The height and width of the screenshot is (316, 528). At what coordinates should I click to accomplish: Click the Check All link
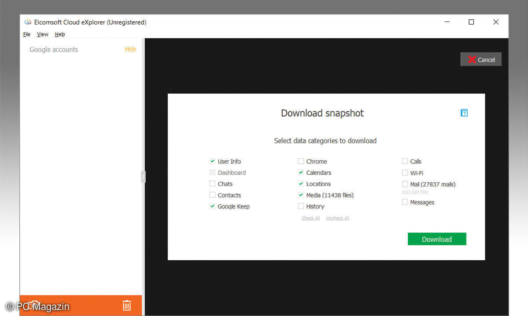(x=311, y=218)
